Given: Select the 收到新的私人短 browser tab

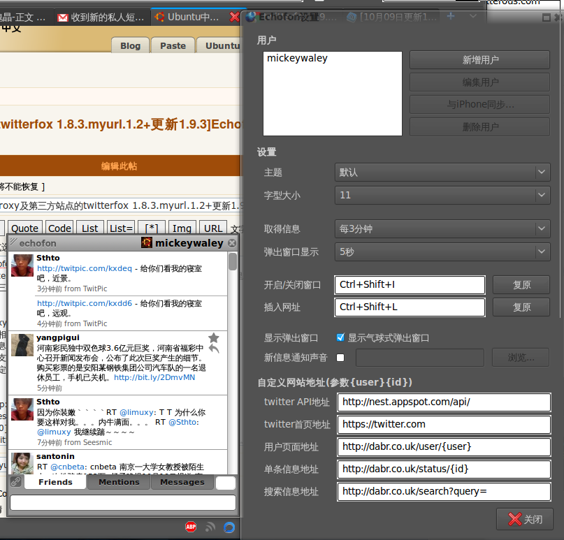Looking at the screenshot, I should click(x=103, y=17).
